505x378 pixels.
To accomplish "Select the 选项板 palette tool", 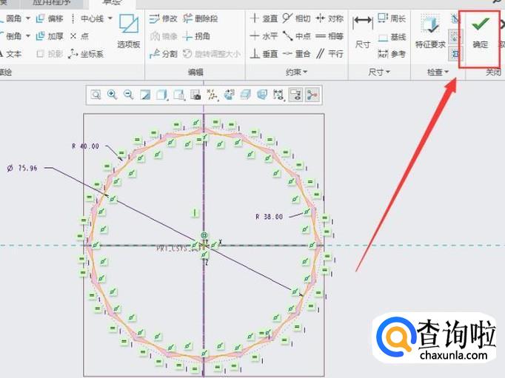I will 128,33.
